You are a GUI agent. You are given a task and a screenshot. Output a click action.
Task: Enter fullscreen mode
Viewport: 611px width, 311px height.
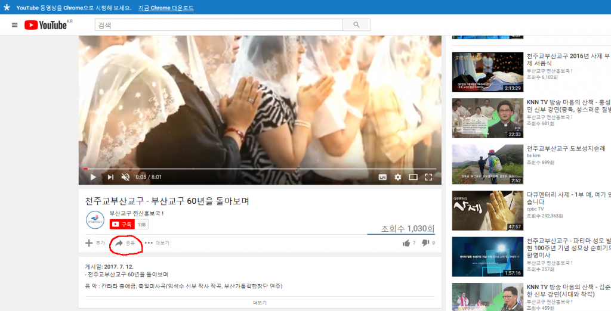click(428, 177)
